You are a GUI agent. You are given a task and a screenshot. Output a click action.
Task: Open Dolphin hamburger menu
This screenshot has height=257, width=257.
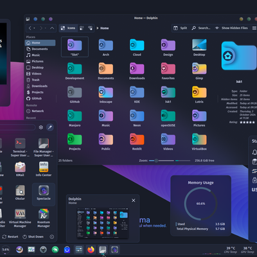pos(254,28)
